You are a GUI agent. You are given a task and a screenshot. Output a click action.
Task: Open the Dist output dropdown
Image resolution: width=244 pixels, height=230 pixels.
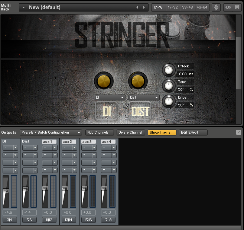[x=144, y=98]
